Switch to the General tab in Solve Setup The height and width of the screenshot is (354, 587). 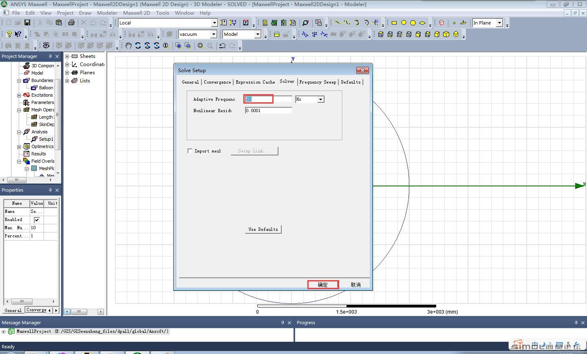[190, 82]
